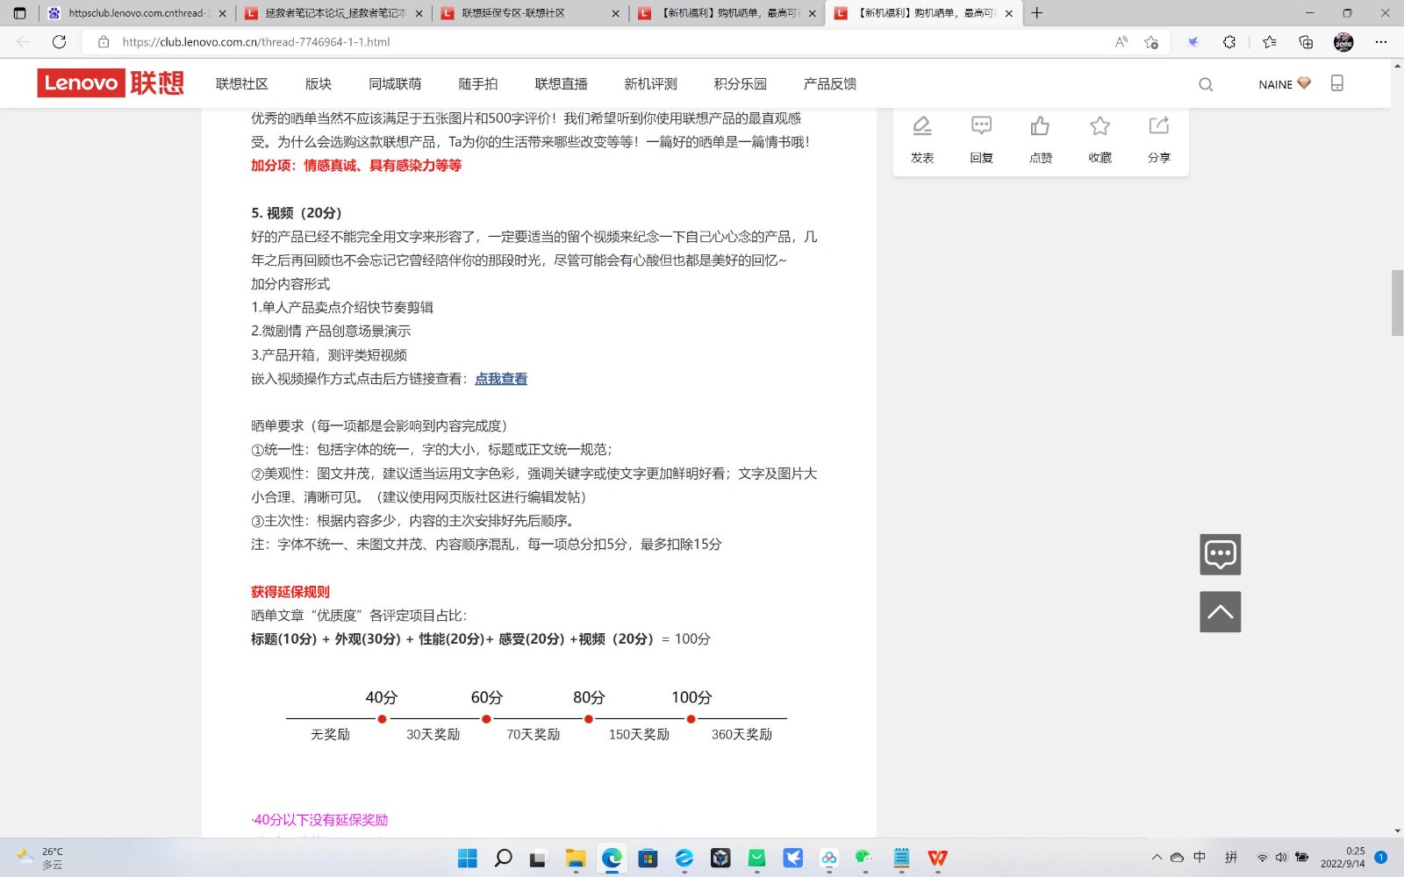Switch to the httpsclub.lenovo.com tab
Screen dimensions: 1404x877
136,13
